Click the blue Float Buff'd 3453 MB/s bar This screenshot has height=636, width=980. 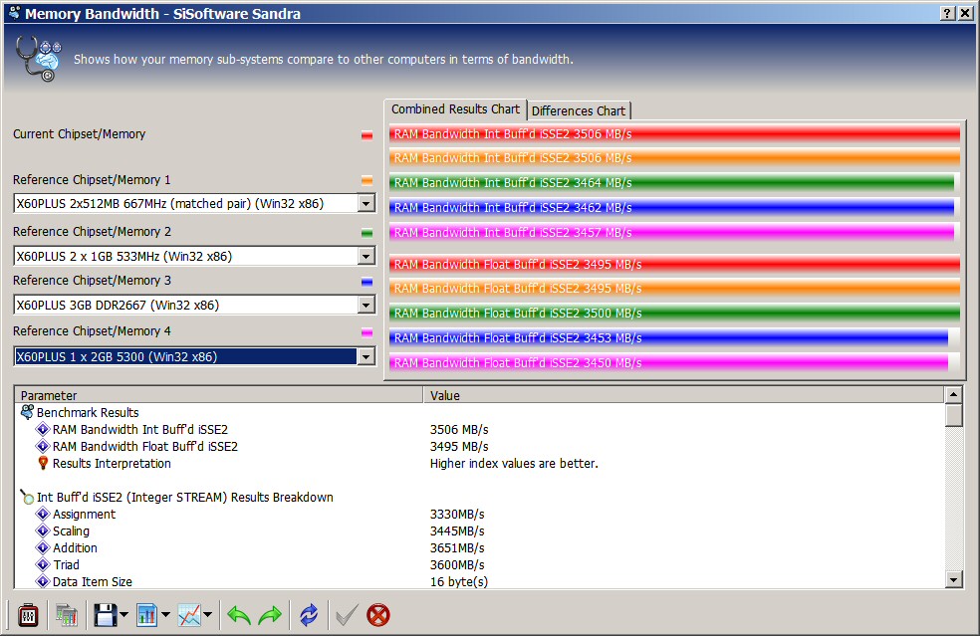[x=668, y=338]
